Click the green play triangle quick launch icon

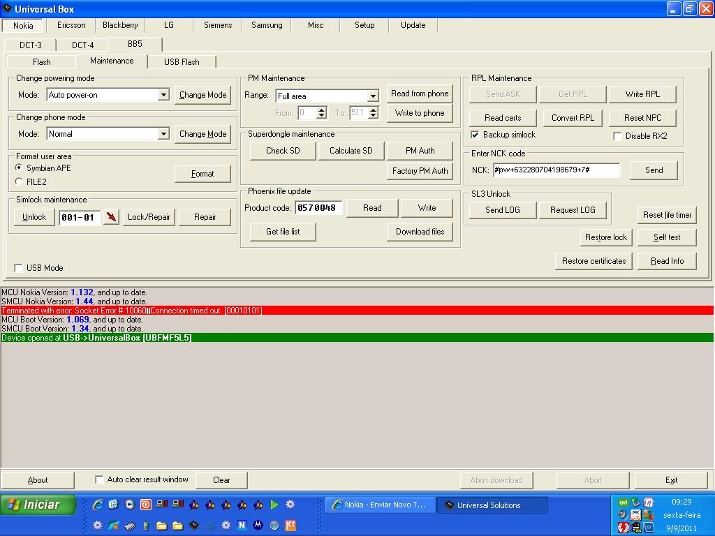[274, 505]
